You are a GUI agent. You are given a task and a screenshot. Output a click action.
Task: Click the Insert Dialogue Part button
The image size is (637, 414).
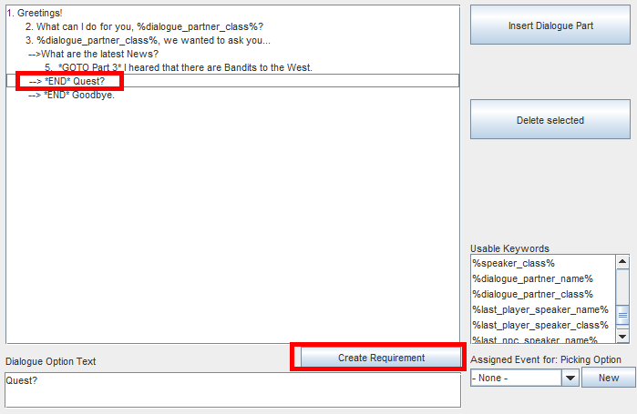point(550,25)
